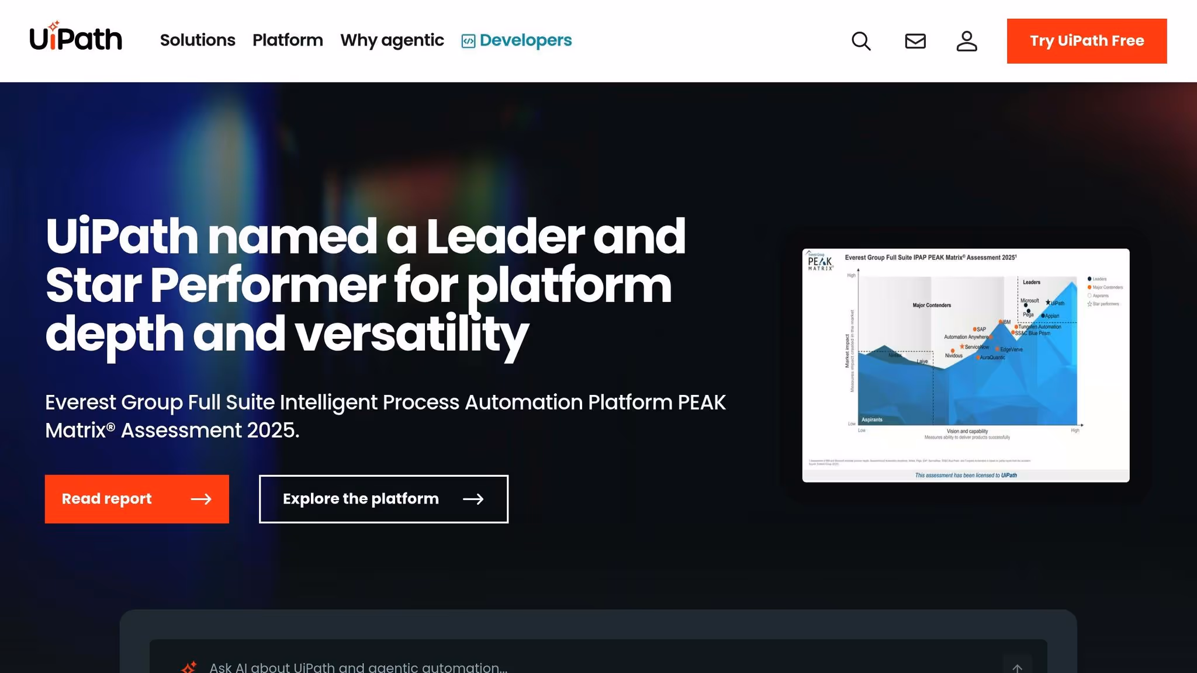Click the envelope contact icon
The height and width of the screenshot is (673, 1197).
coord(914,41)
